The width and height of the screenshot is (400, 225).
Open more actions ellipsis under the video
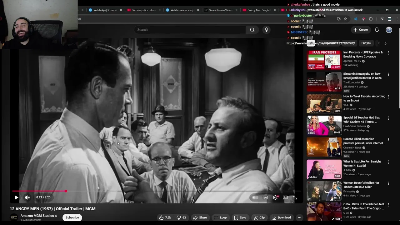click(299, 217)
